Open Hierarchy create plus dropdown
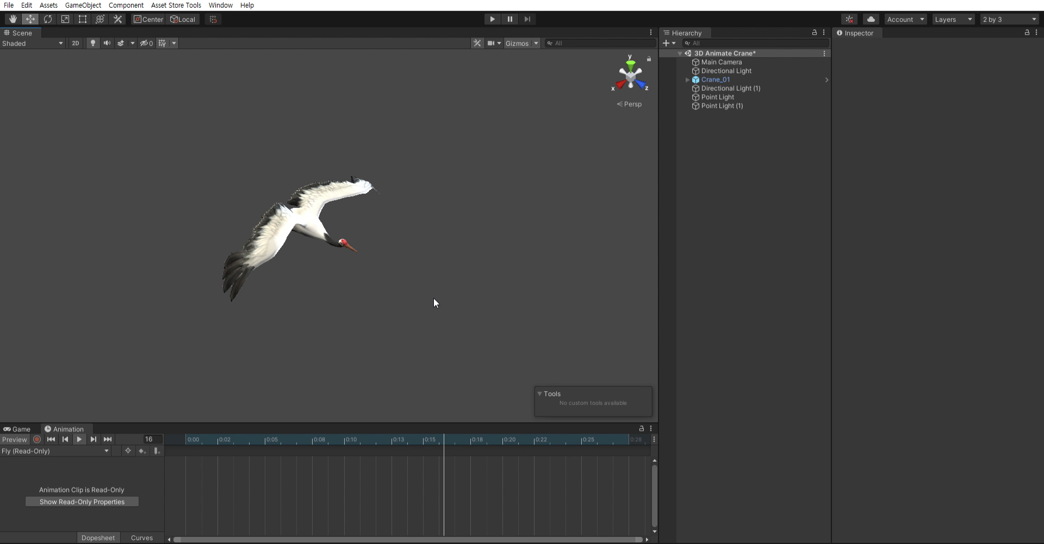This screenshot has height=544, width=1044. pyautogui.click(x=669, y=43)
